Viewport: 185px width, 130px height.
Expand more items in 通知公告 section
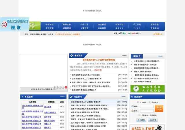(x=162, y=56)
